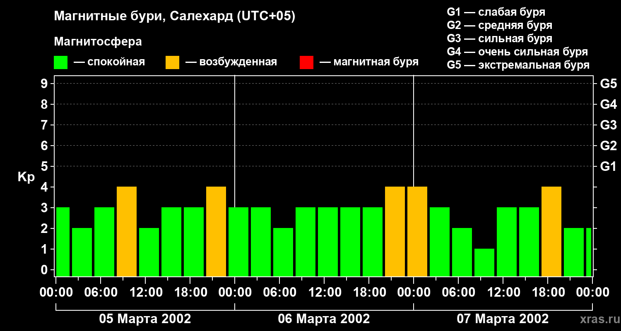Click the 'G1 — слабая буря' legend entry
The width and height of the screenshot is (621, 331).
[496, 12]
